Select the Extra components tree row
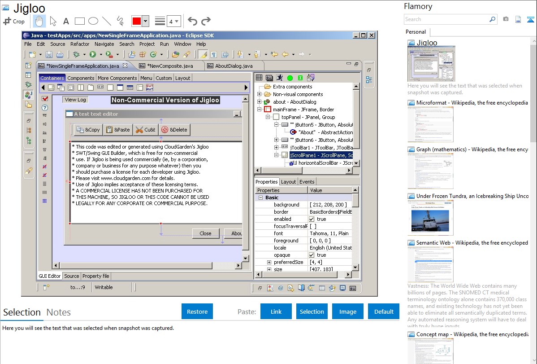 [292, 87]
